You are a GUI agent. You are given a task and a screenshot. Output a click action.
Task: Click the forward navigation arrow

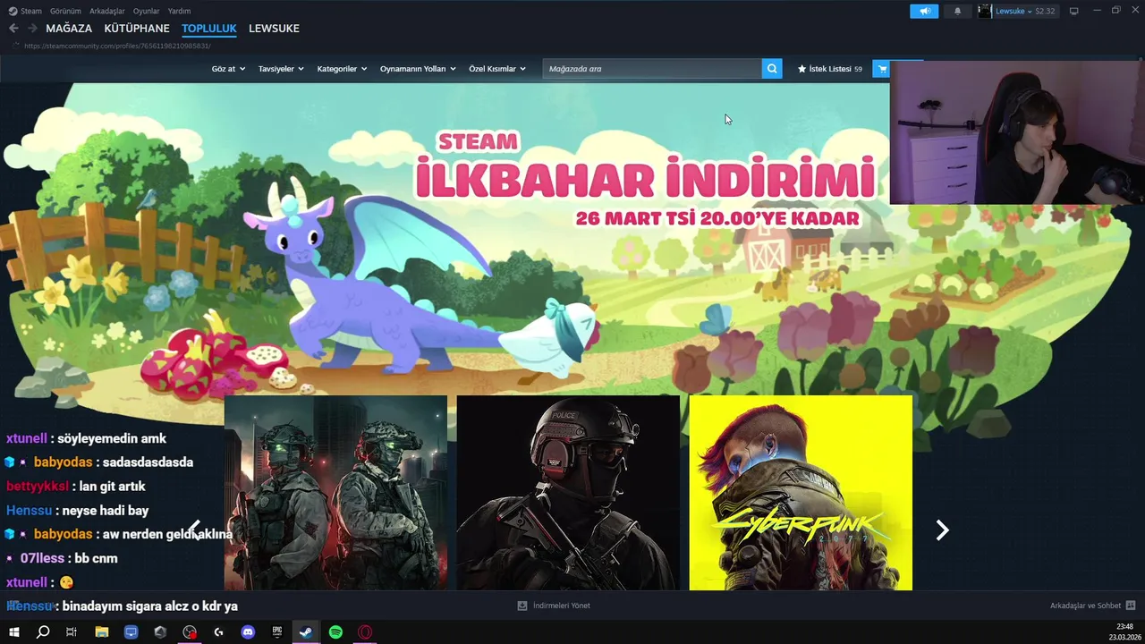(32, 29)
